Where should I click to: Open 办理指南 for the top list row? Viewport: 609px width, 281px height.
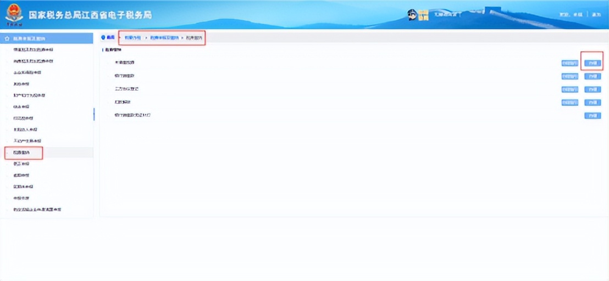[569, 63]
